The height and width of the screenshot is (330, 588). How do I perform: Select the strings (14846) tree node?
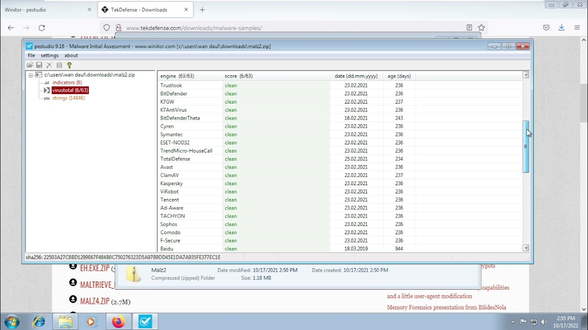coord(68,98)
